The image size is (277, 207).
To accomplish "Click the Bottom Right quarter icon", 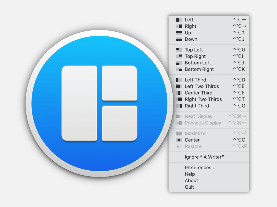I will 179,69.
